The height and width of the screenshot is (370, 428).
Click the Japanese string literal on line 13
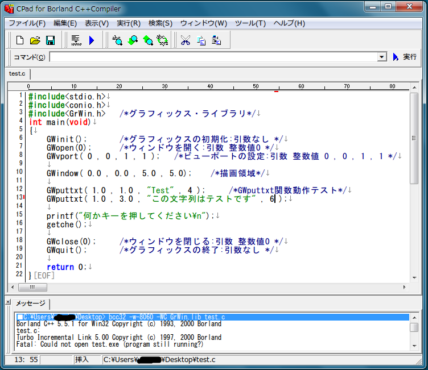(x=201, y=199)
